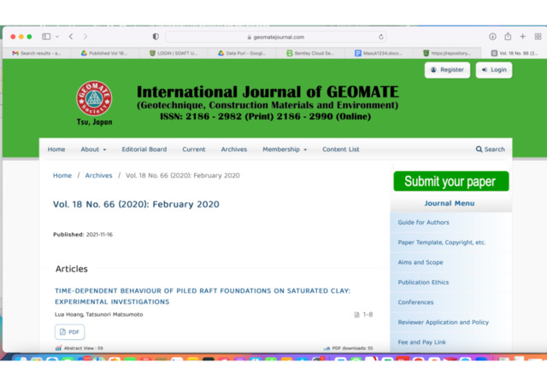Open the Fee and Pay Link
547x386 pixels.
point(421,342)
